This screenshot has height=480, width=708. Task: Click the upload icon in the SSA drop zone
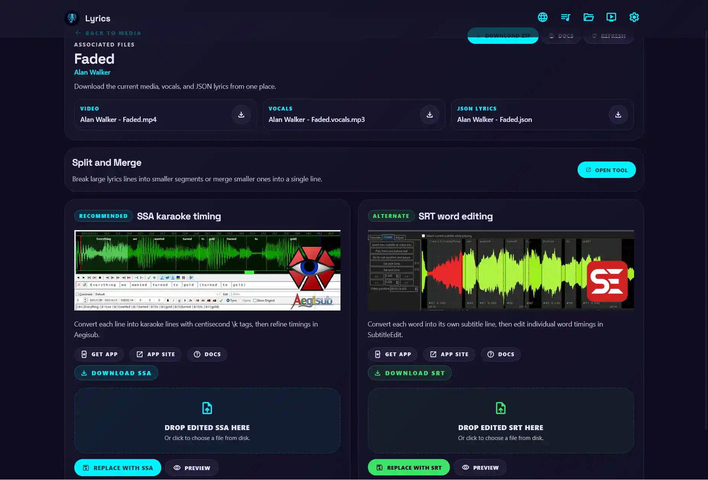(207, 408)
